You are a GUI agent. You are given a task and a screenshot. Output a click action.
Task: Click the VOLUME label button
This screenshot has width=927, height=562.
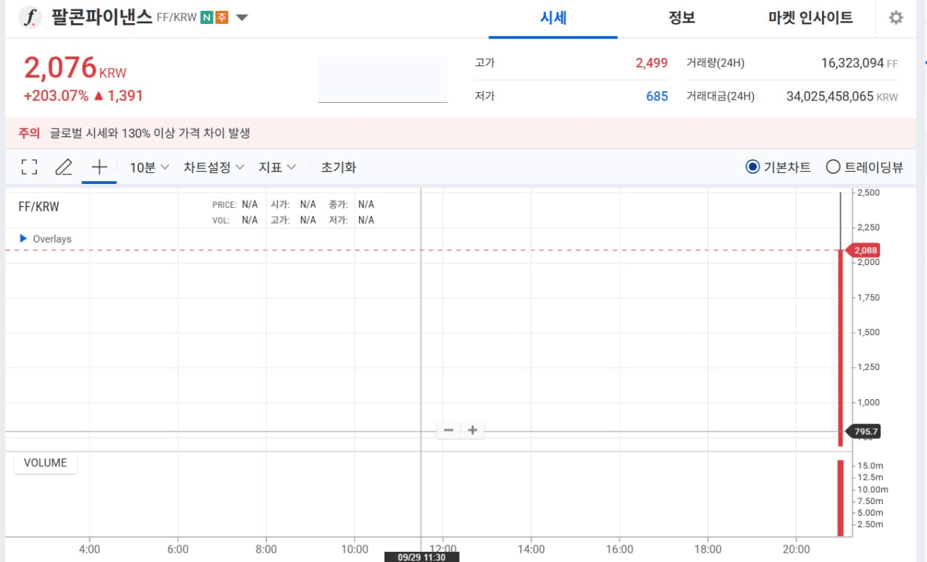click(46, 463)
